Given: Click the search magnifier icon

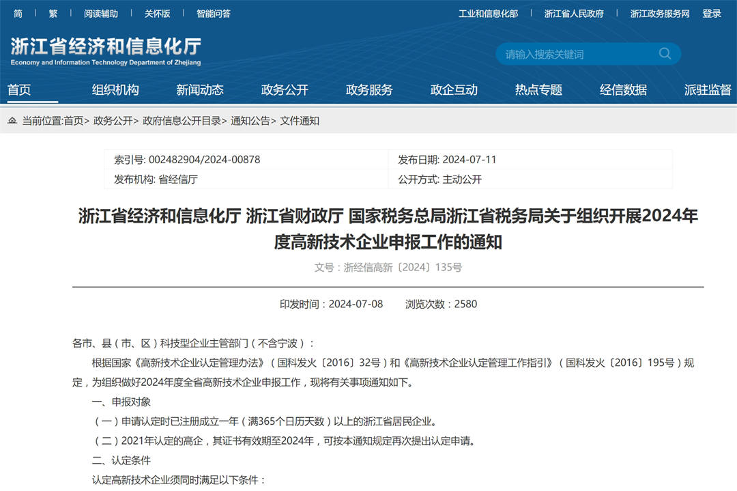Looking at the screenshot, I should [x=665, y=54].
